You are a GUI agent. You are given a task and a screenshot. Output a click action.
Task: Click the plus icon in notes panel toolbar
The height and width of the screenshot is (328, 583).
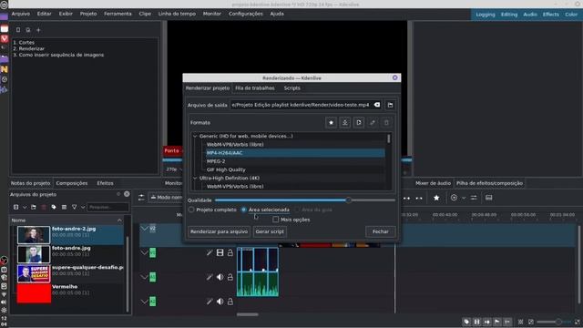pos(38,30)
